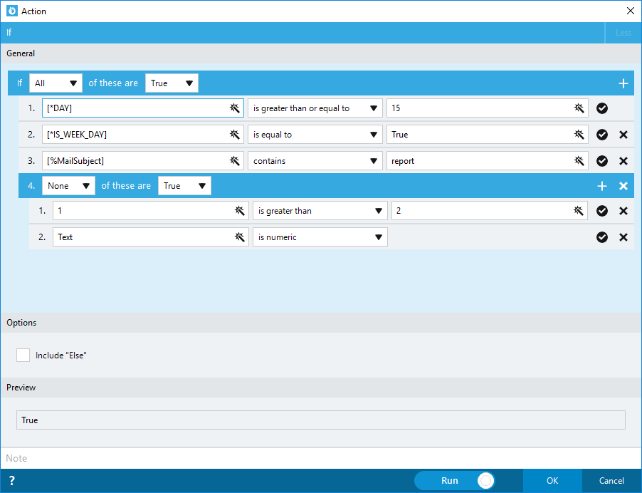Image resolution: width=642 pixels, height=493 pixels.
Task: Click the Less button in the blue header
Action: [x=623, y=32]
